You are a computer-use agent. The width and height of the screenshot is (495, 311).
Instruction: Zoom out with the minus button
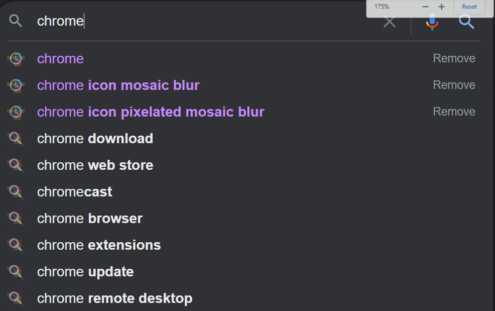[426, 7]
